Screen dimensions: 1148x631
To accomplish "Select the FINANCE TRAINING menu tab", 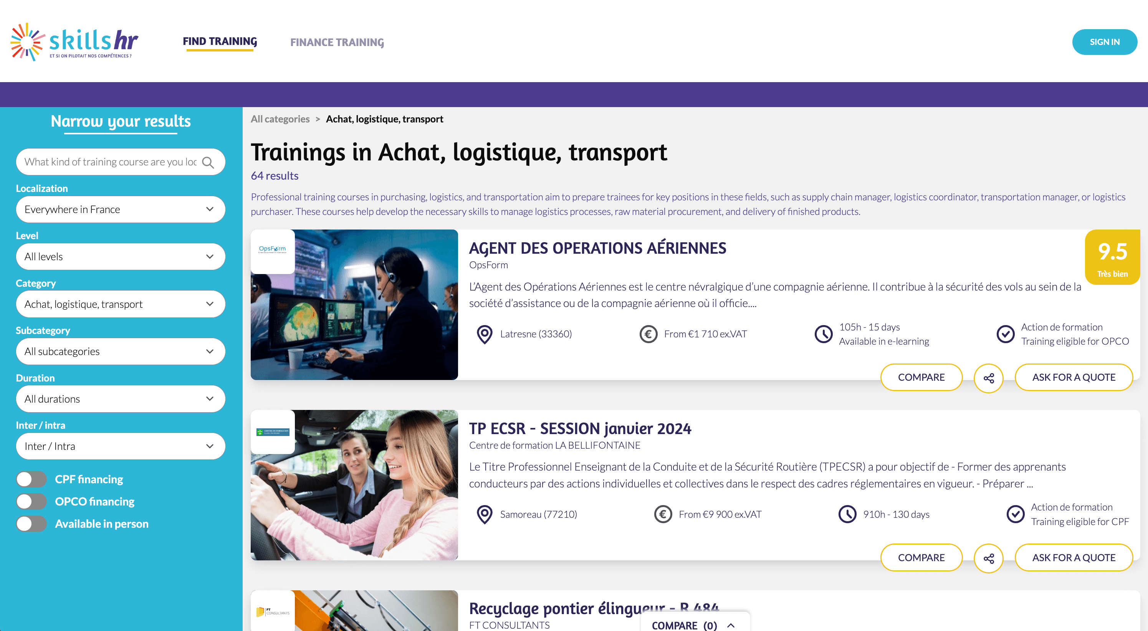I will click(337, 41).
